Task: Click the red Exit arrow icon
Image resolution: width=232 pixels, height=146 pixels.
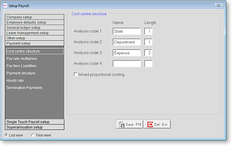Action: tap(150, 124)
